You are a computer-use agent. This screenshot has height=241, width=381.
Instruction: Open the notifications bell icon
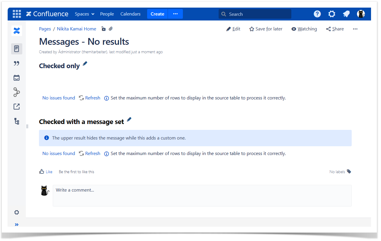coord(346,14)
